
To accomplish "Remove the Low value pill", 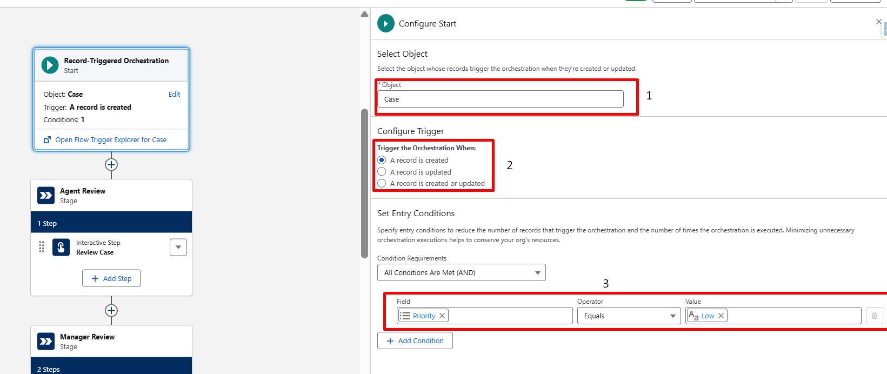I will (x=721, y=316).
